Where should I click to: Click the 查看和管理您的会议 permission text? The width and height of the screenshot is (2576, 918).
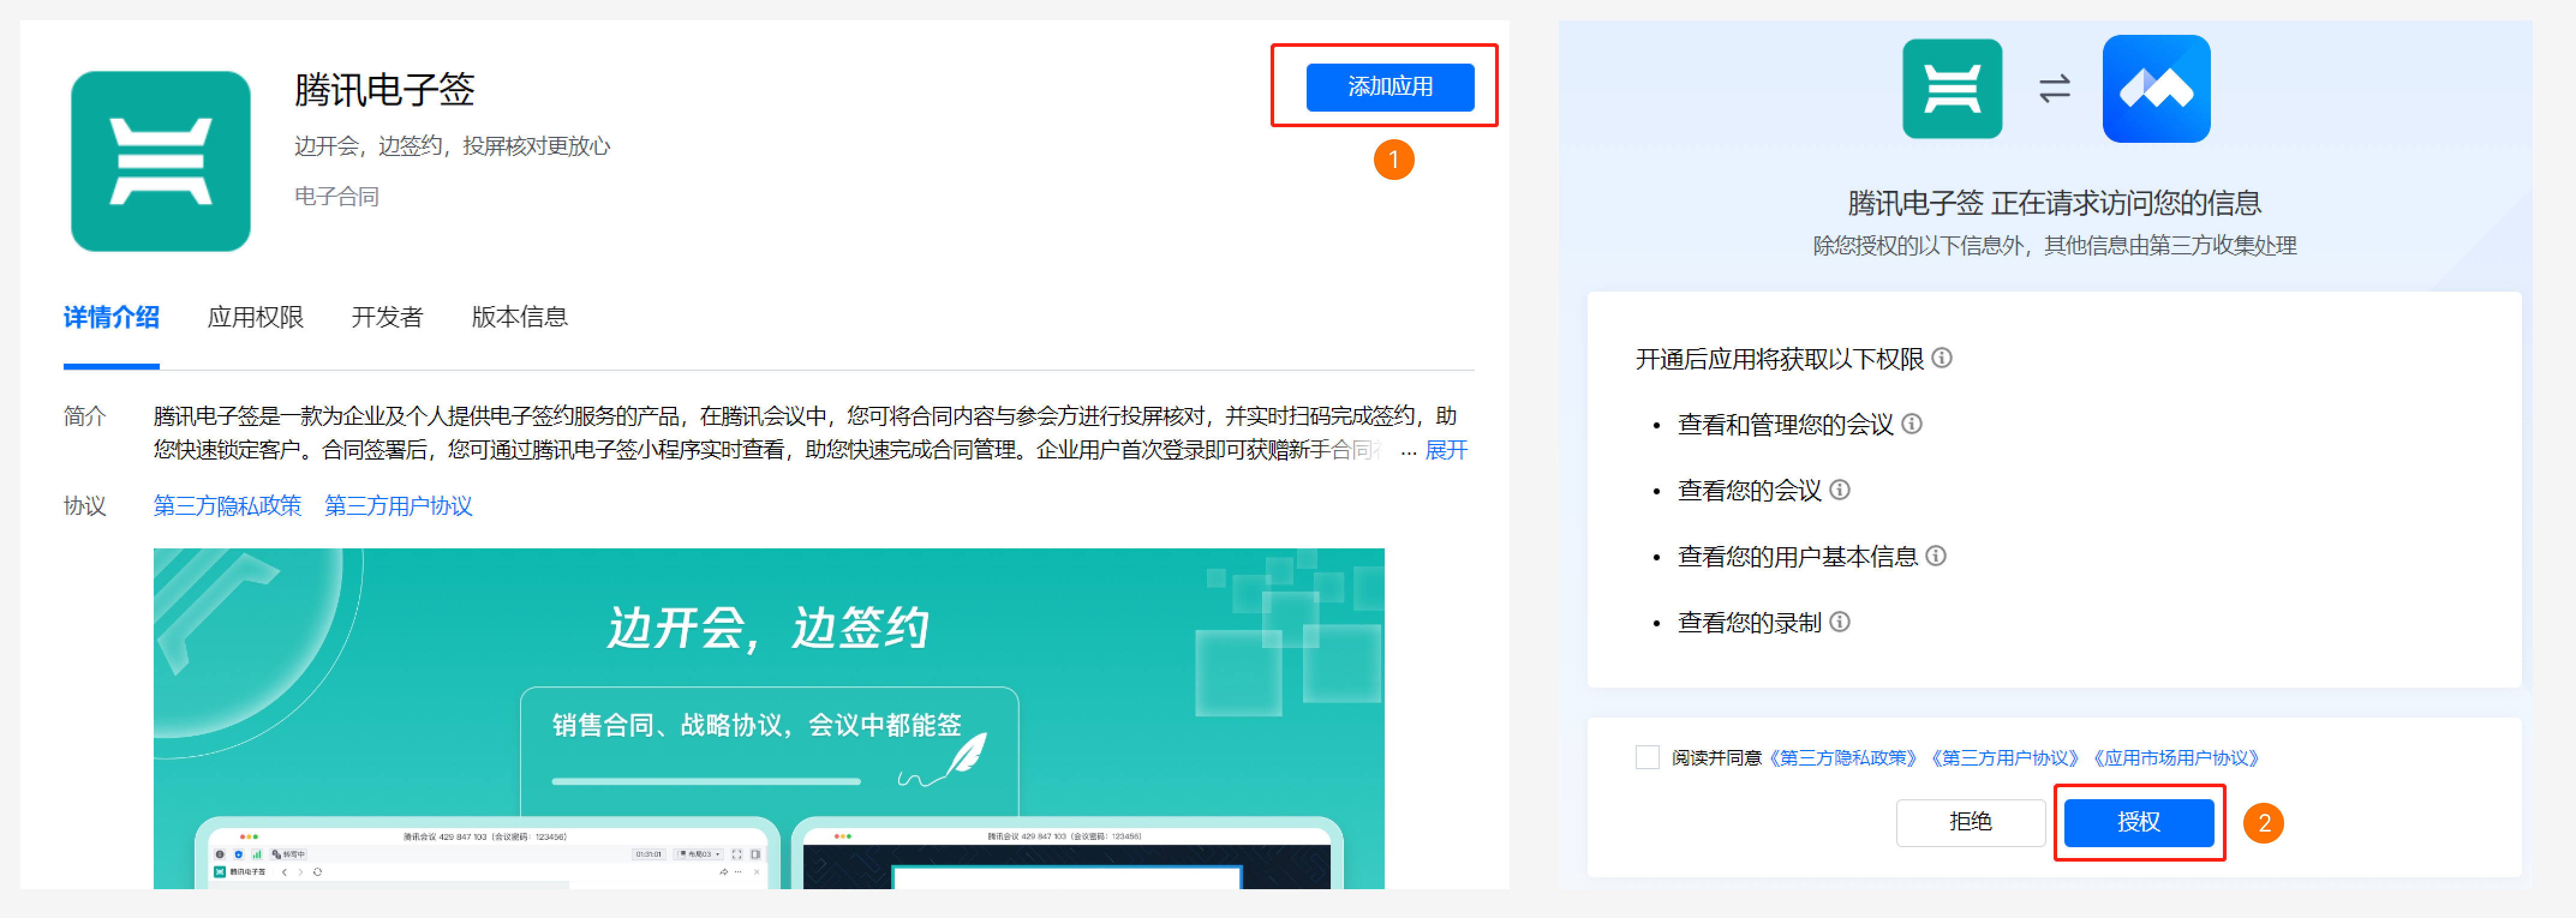tap(1785, 425)
